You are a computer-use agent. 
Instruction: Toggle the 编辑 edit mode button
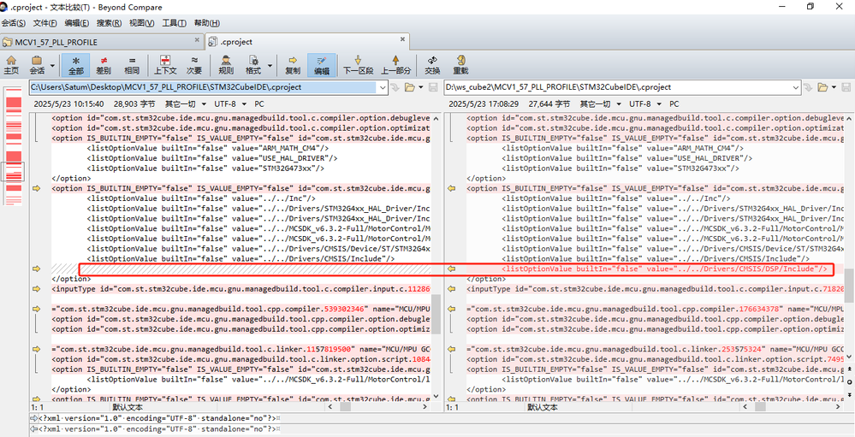(x=322, y=65)
